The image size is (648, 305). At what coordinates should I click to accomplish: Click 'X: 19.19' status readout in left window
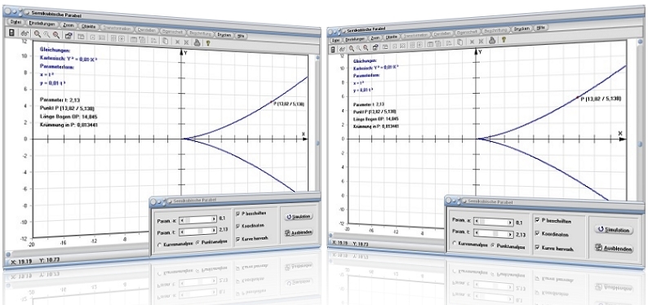(21, 261)
